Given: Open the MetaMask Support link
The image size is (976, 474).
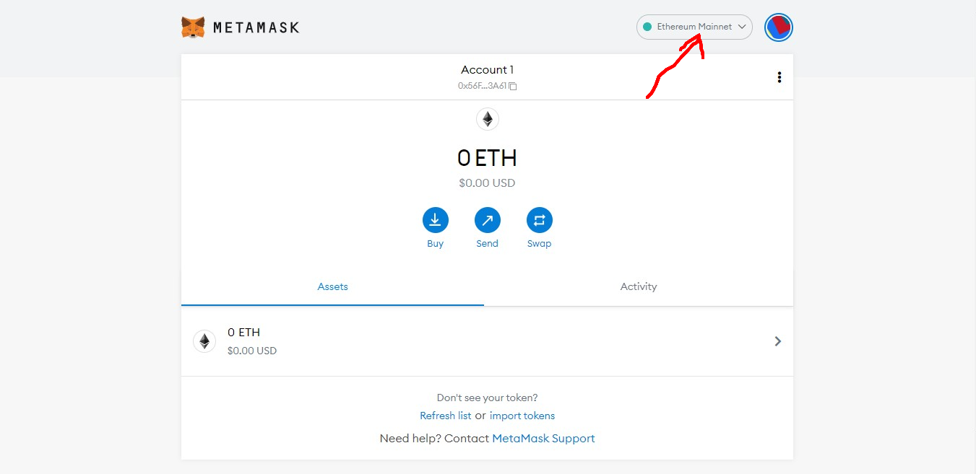Looking at the screenshot, I should 543,438.
